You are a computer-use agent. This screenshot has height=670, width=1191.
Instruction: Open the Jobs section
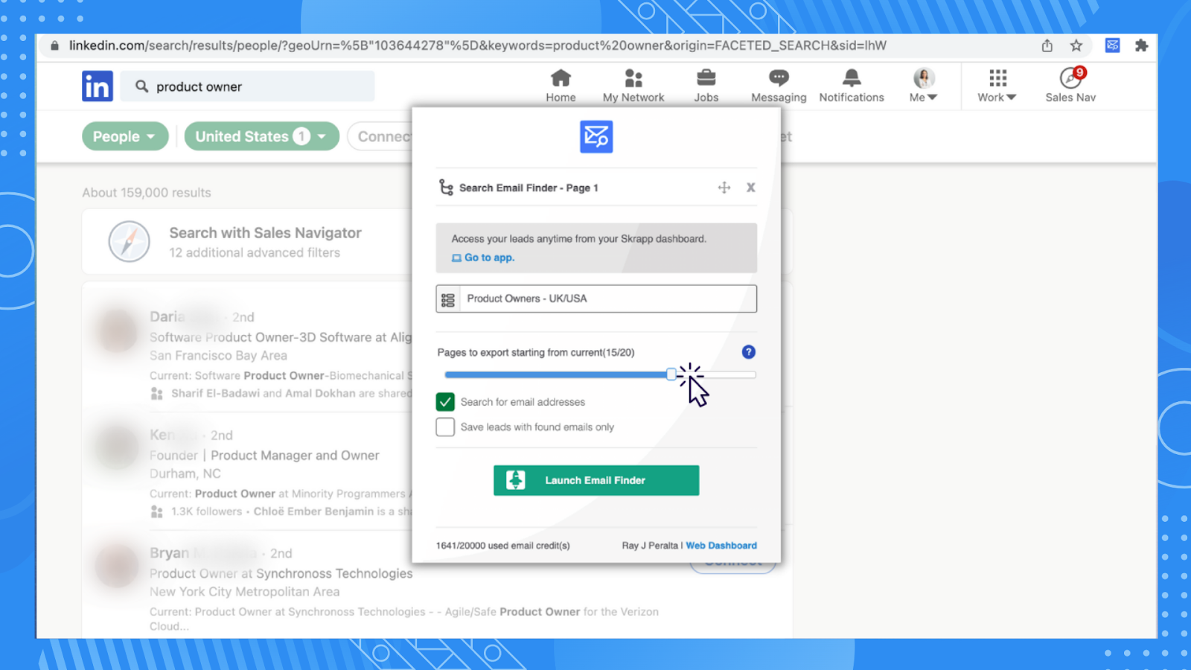pyautogui.click(x=706, y=86)
